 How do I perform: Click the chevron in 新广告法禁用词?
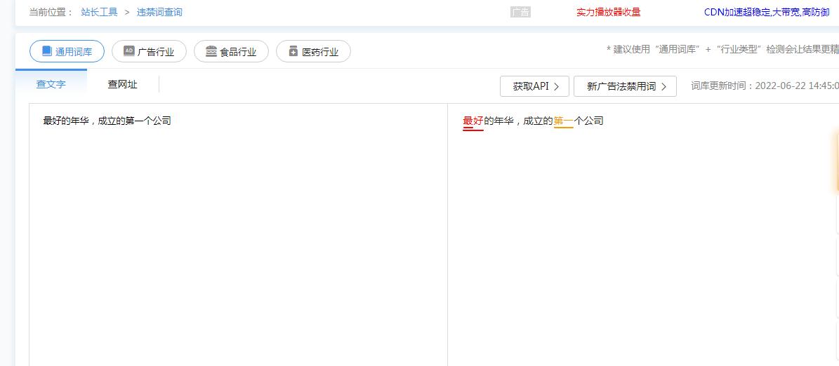[663, 86]
